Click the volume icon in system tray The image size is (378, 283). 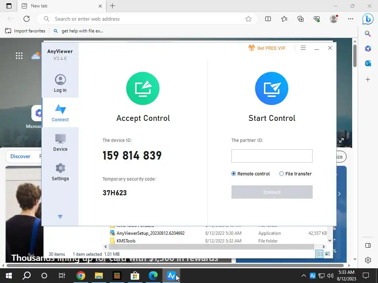(x=330, y=276)
